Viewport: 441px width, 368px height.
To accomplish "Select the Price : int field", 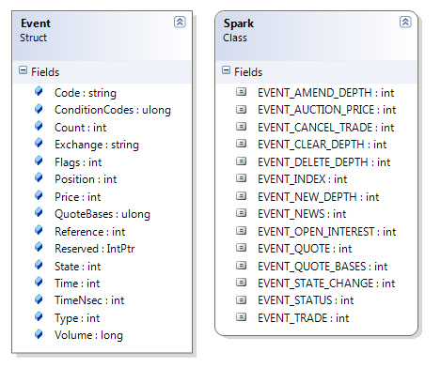I will (77, 197).
